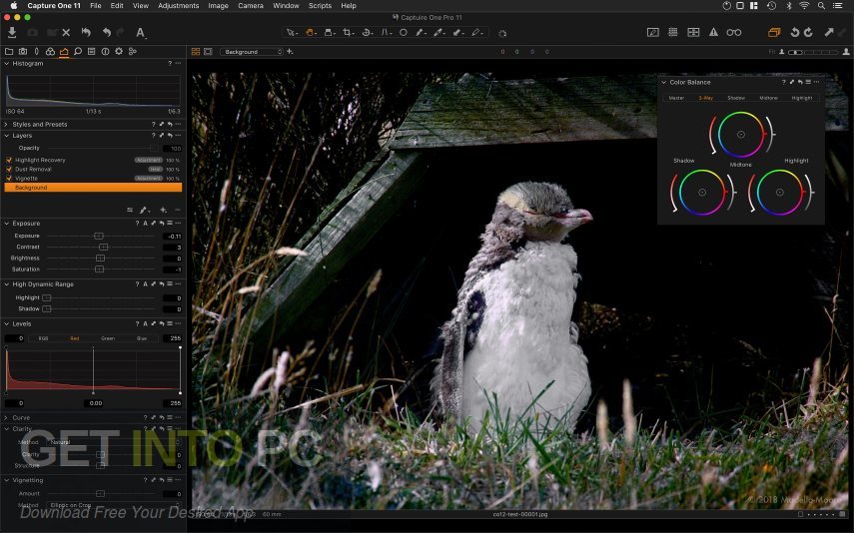Open the proofing glasses icon

click(x=733, y=33)
